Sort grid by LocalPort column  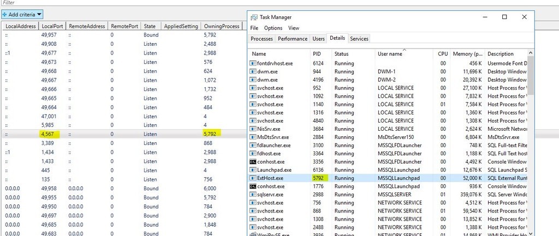[x=52, y=26]
